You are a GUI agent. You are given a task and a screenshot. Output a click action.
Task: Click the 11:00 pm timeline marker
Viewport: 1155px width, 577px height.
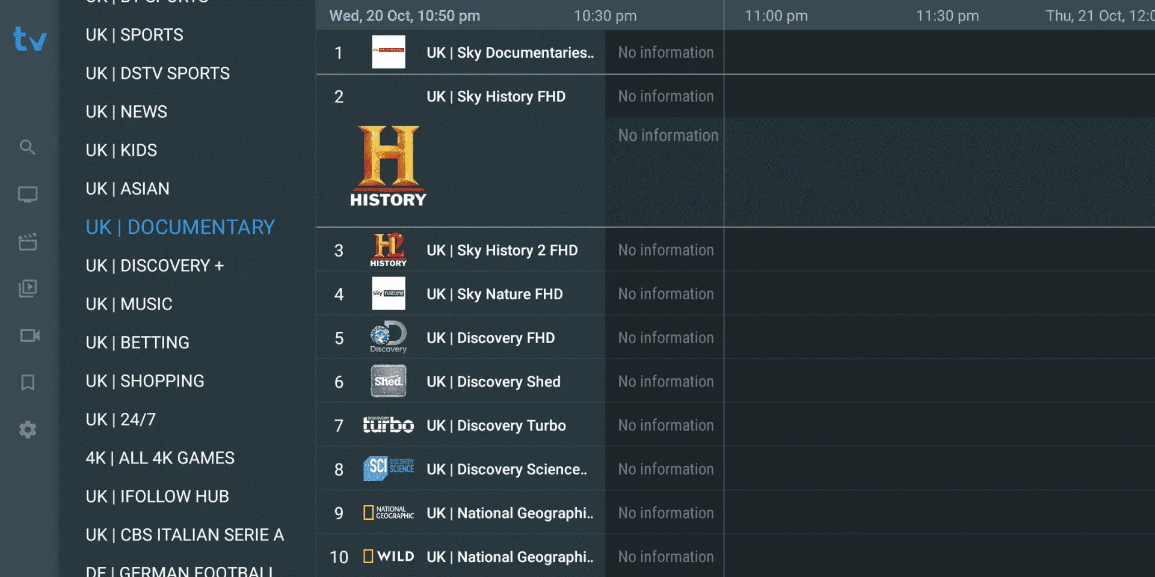(776, 16)
